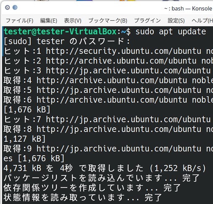Click the jp.archive.ubuntu.com URL on 取得:9 line
Image resolution: width=213 pixels, height=204 pixels.
(119, 149)
